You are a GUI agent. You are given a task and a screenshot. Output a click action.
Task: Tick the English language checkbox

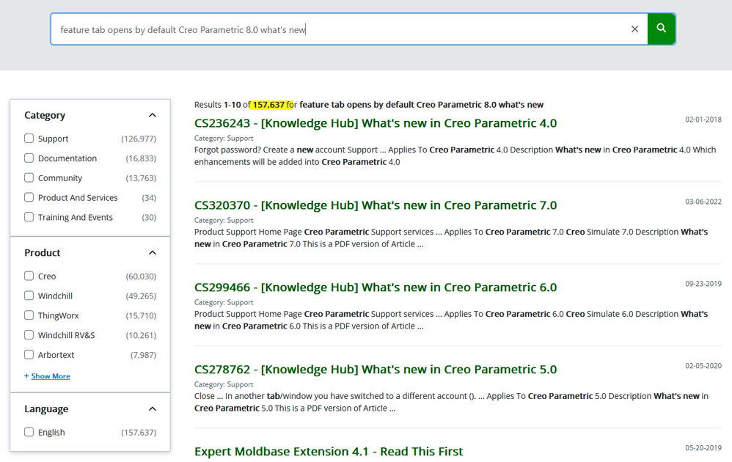[x=29, y=433]
